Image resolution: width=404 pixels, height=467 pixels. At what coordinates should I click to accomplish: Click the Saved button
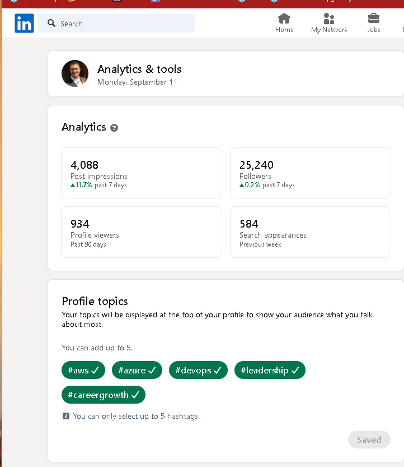(369, 440)
